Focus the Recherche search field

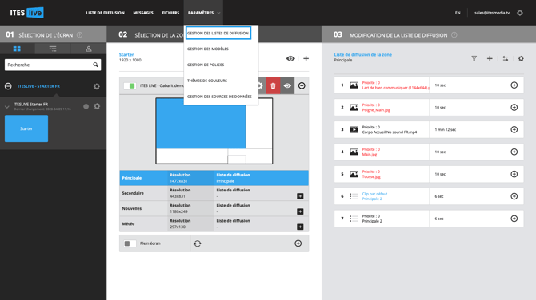[53, 65]
